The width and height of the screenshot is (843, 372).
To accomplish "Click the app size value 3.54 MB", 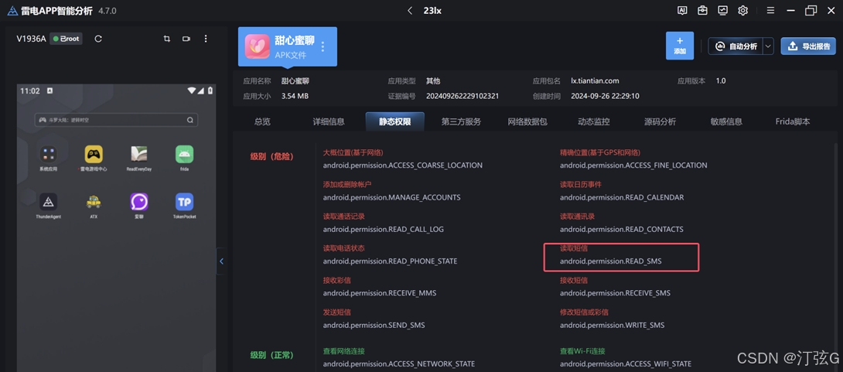I will coord(295,96).
